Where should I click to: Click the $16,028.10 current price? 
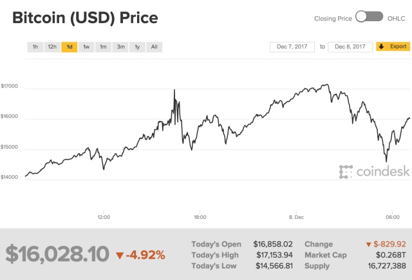click(x=57, y=254)
